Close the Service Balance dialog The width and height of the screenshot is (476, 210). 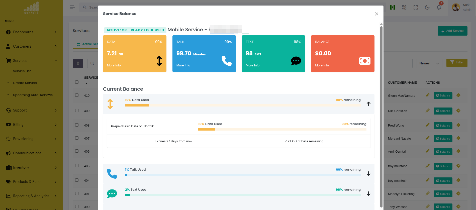click(x=376, y=14)
